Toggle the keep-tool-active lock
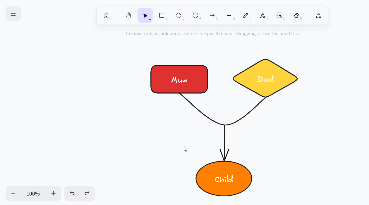Viewport: 369px width, 205px height. coord(106,15)
